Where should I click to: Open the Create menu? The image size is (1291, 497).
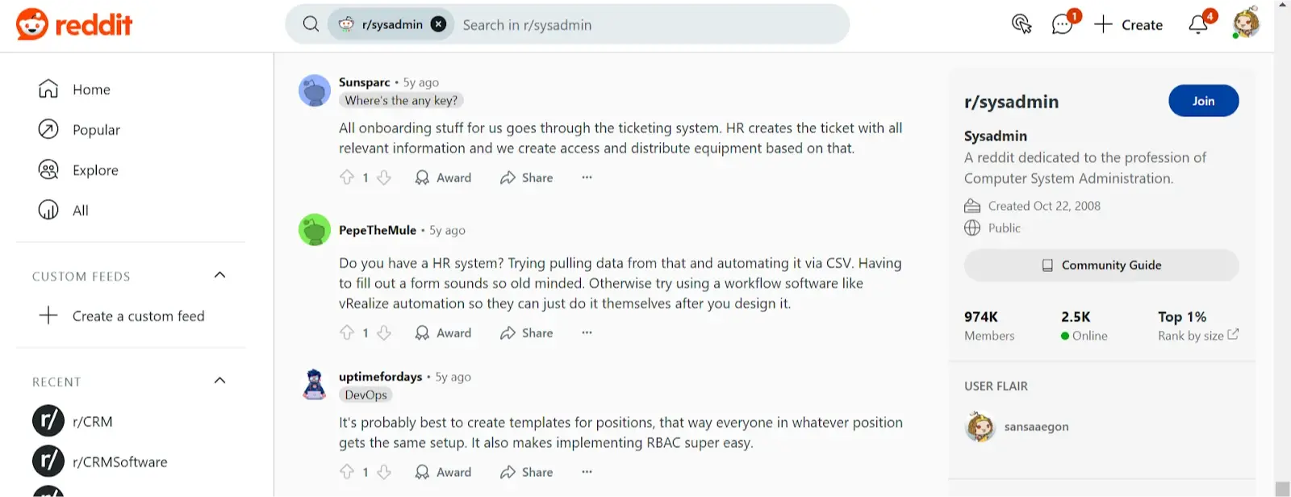tap(1129, 25)
